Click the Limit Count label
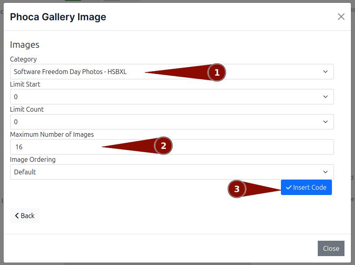Screen dimensions: 355x265 click(x=27, y=109)
